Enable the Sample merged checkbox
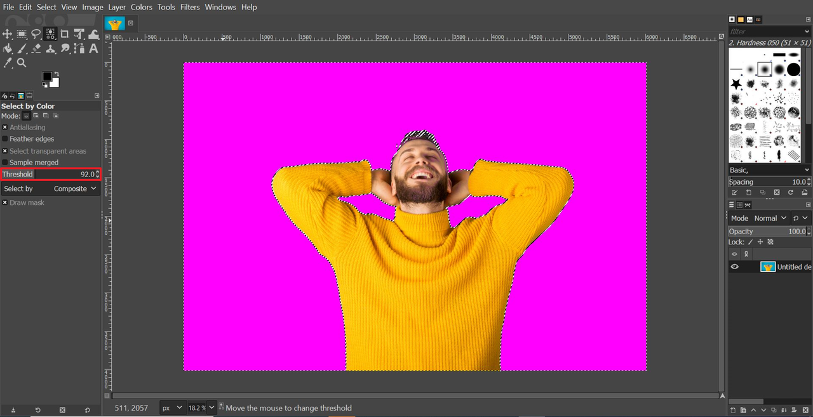This screenshot has height=417, width=813. click(5, 162)
